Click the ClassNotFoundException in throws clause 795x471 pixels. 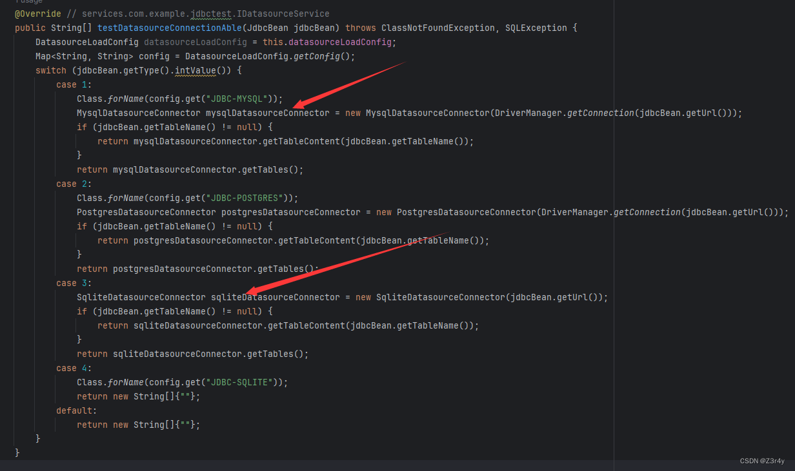[x=438, y=28]
